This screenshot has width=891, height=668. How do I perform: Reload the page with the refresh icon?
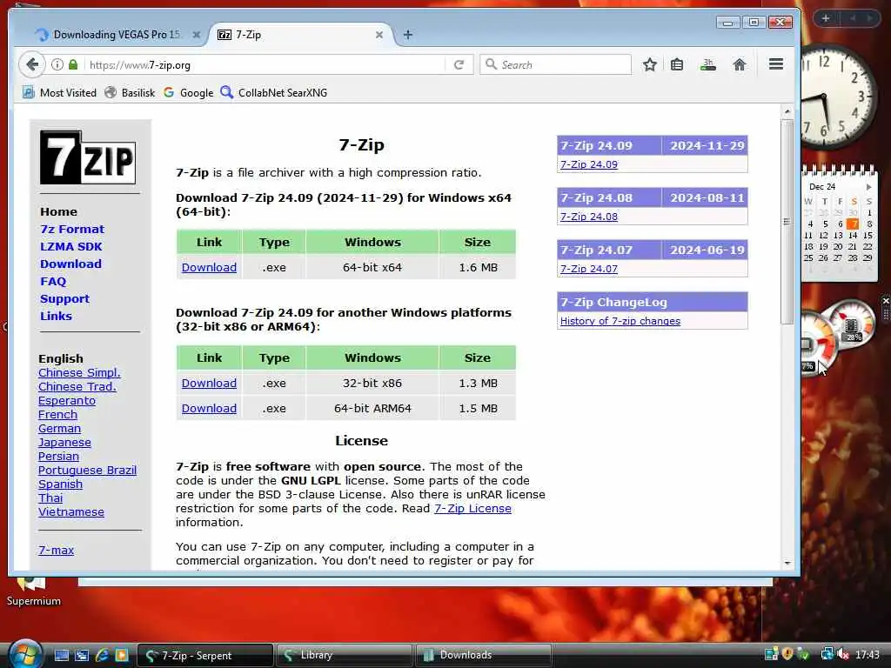click(459, 64)
